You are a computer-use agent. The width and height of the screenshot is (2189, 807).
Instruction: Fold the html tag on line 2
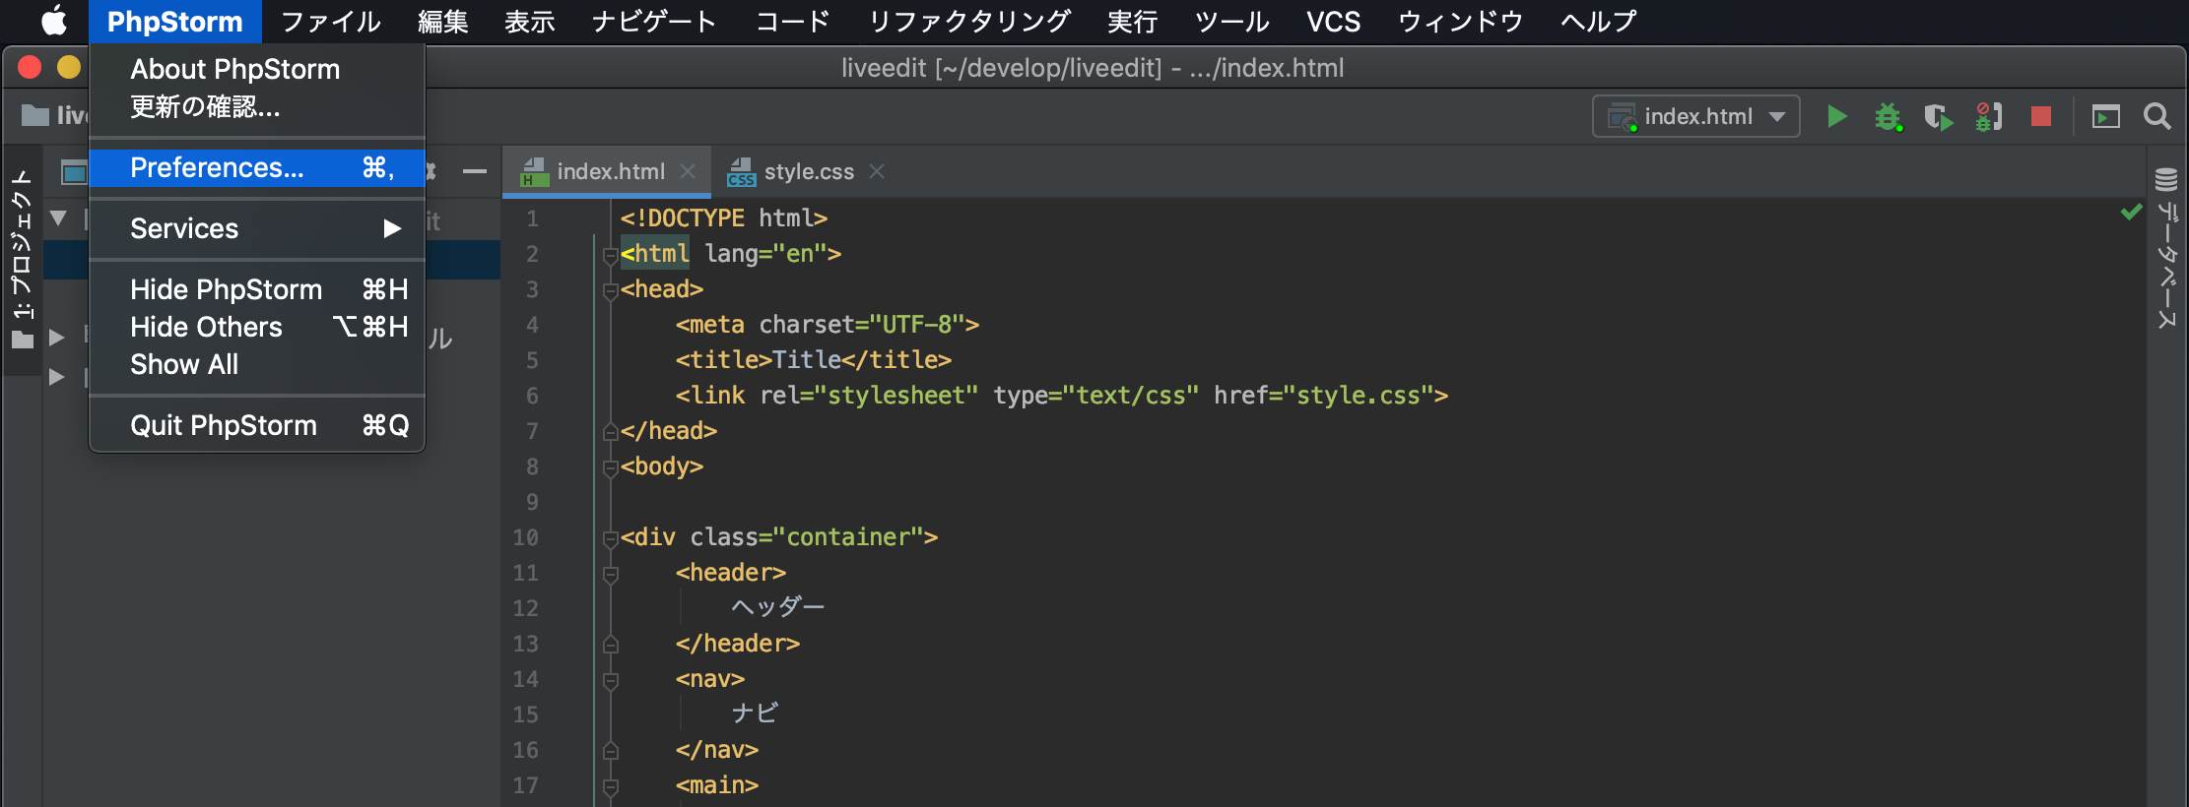pos(610,255)
